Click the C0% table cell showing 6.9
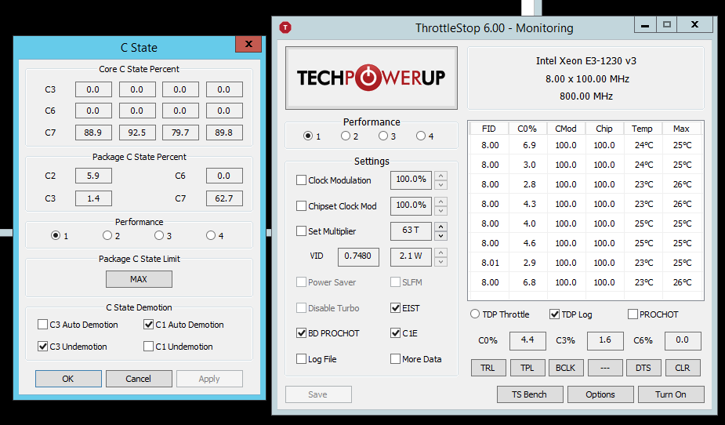 529,145
